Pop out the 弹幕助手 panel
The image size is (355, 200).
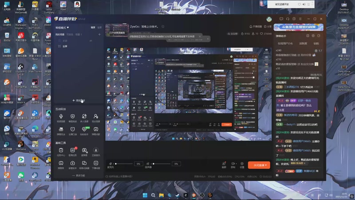[319, 36]
